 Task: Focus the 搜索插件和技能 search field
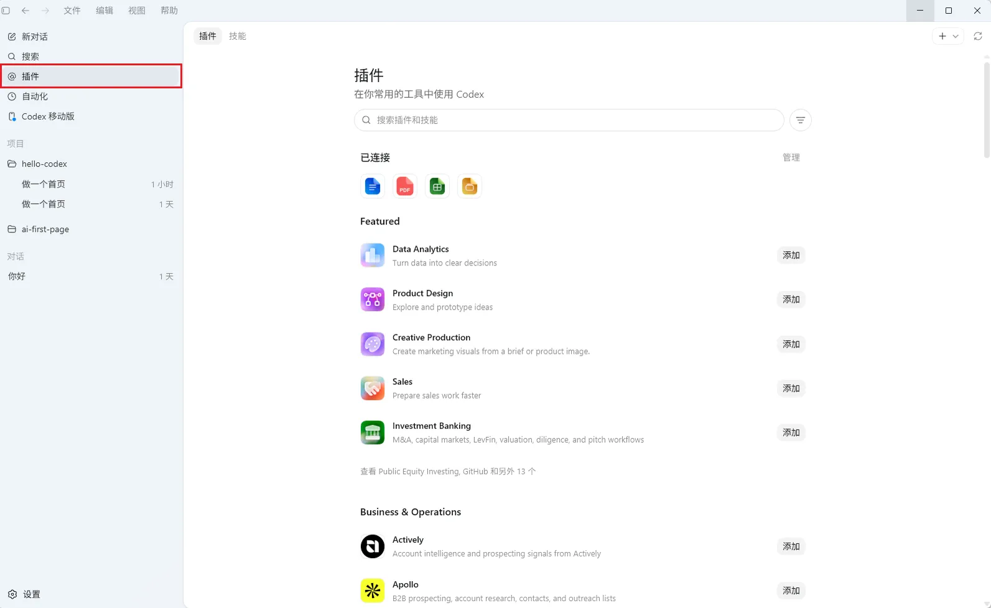pyautogui.click(x=569, y=120)
